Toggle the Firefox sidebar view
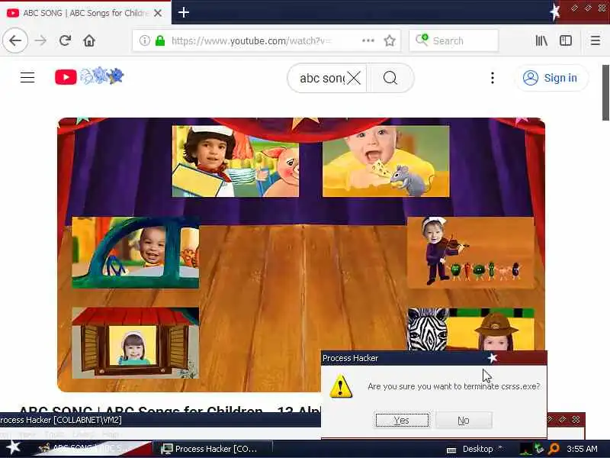 [566, 40]
